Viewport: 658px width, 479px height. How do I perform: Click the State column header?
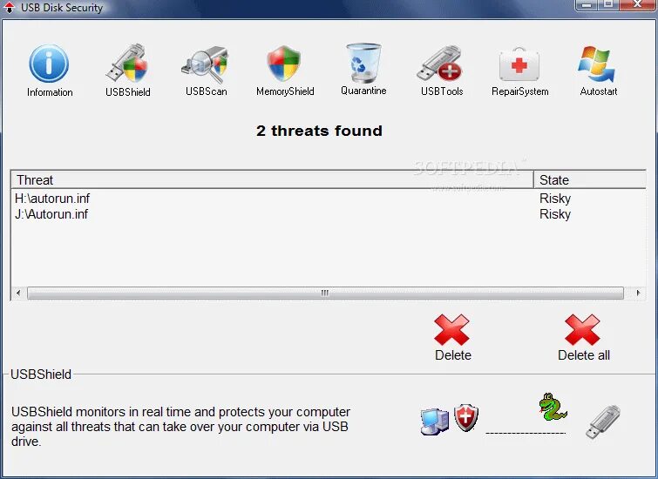[590, 180]
